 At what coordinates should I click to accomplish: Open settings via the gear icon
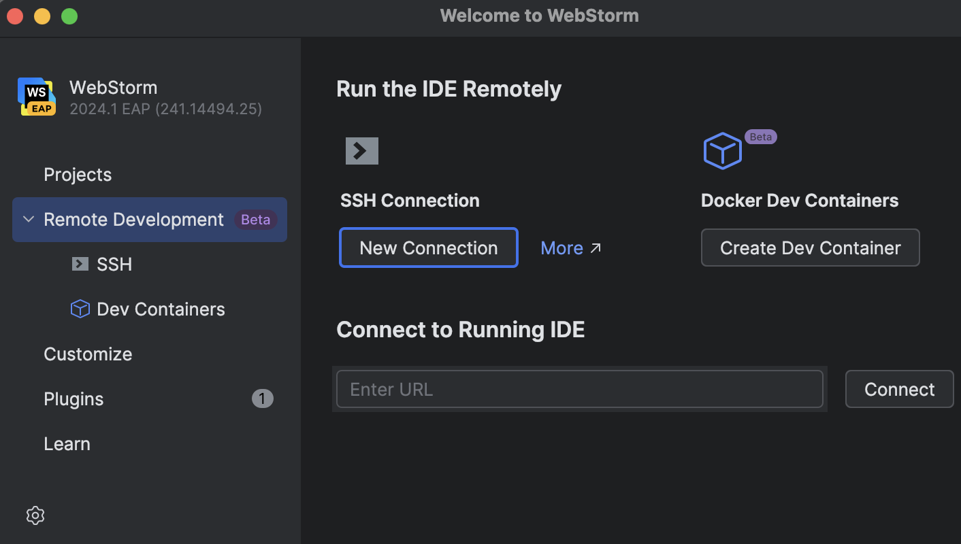(35, 515)
